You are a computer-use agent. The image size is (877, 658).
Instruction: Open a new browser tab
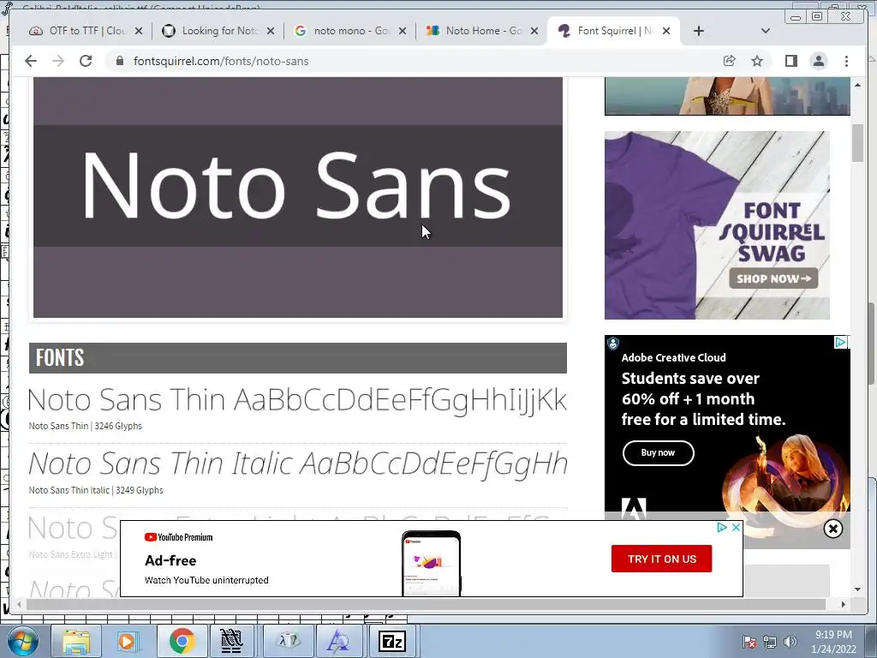point(699,31)
